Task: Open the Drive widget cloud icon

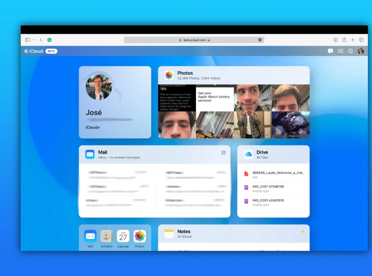Action: tap(248, 154)
